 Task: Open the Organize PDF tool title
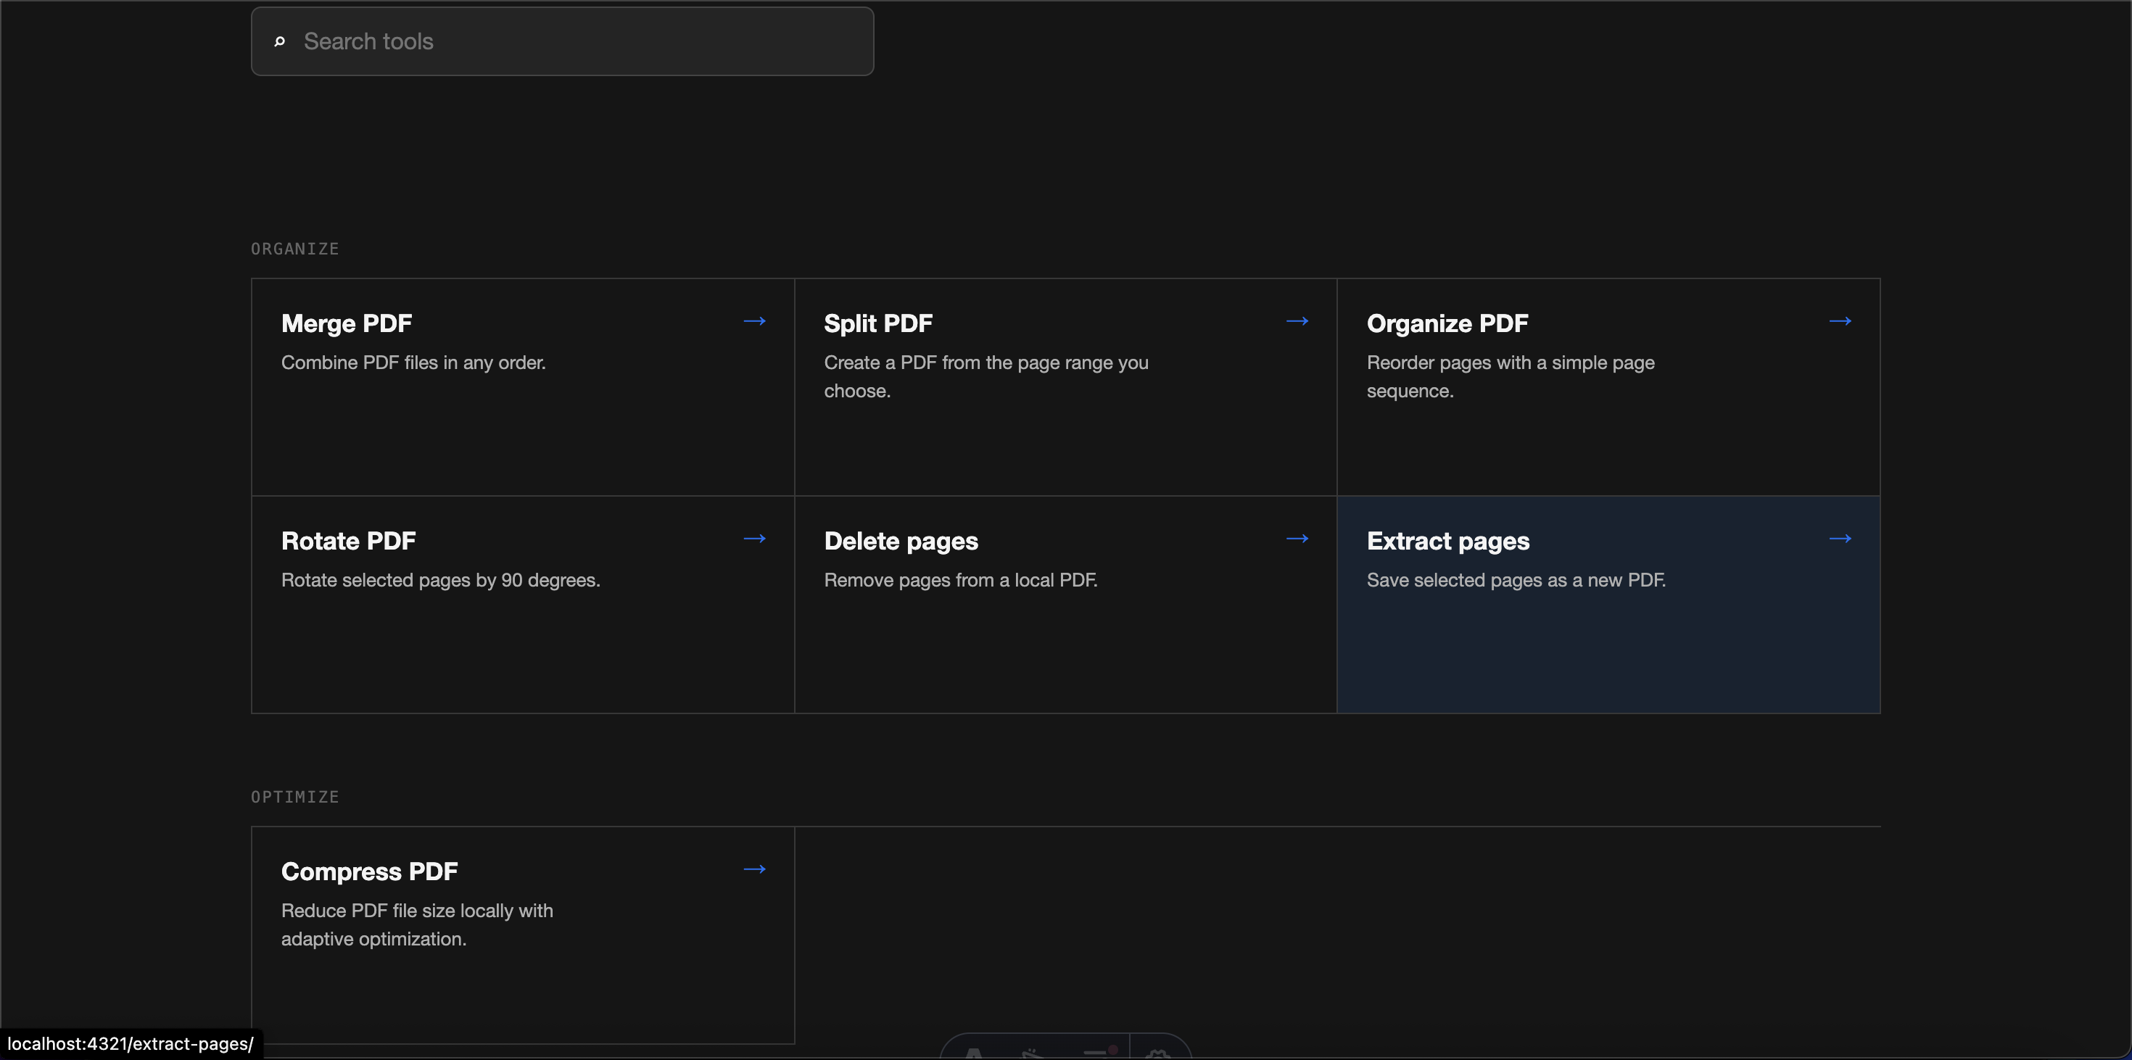point(1447,323)
